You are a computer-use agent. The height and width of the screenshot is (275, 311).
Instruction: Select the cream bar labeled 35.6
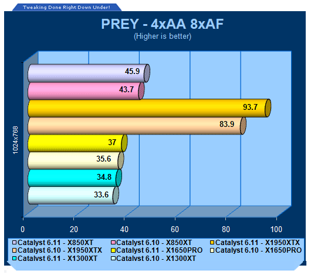76,160
